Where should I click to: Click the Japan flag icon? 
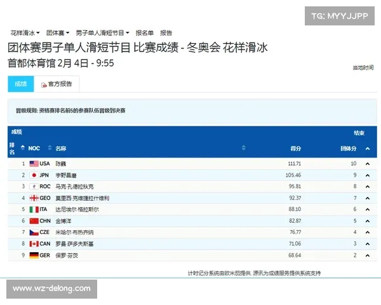[34, 175]
